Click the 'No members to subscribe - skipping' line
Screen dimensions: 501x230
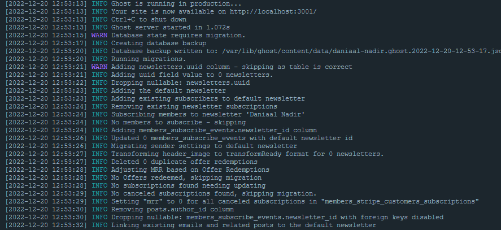[x=178, y=123]
